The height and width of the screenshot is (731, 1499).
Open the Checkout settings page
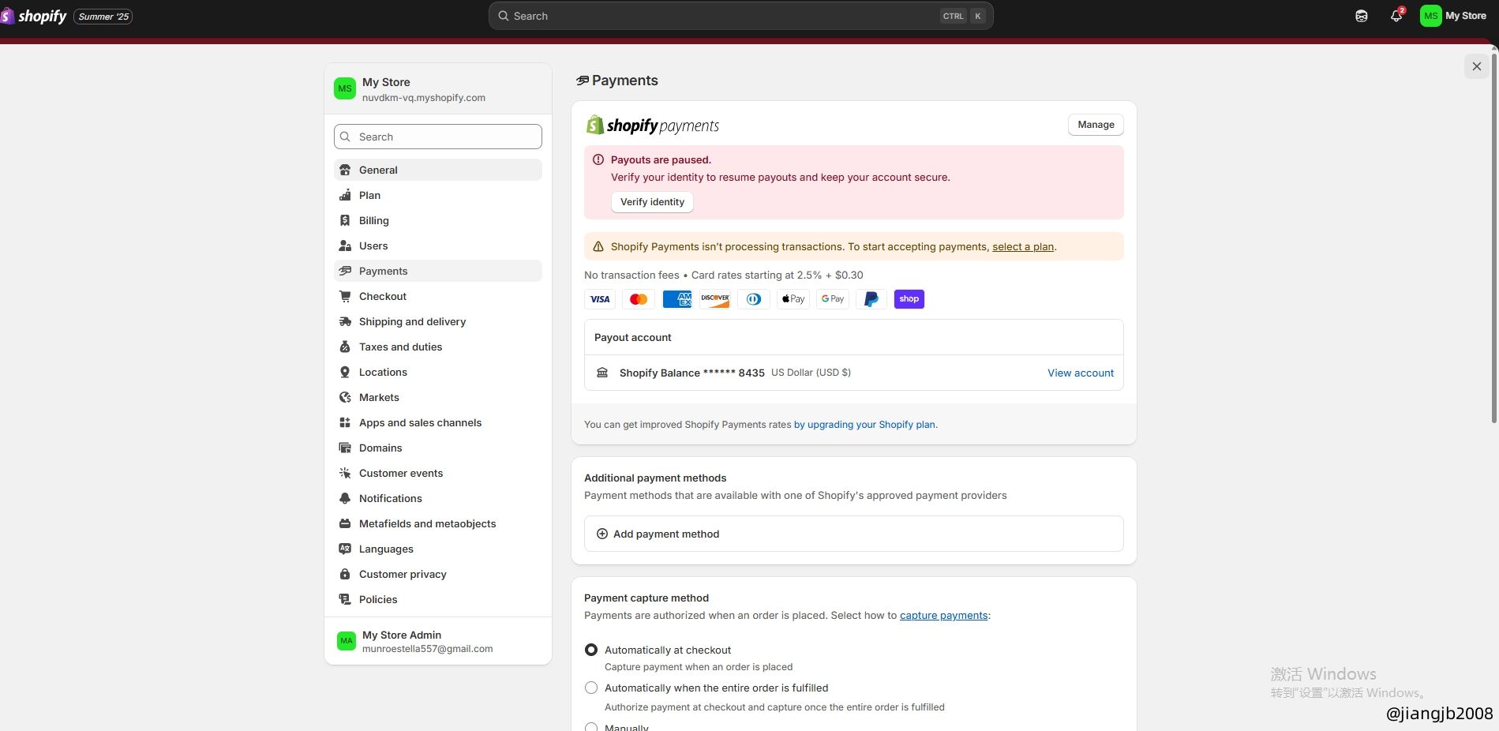point(382,296)
